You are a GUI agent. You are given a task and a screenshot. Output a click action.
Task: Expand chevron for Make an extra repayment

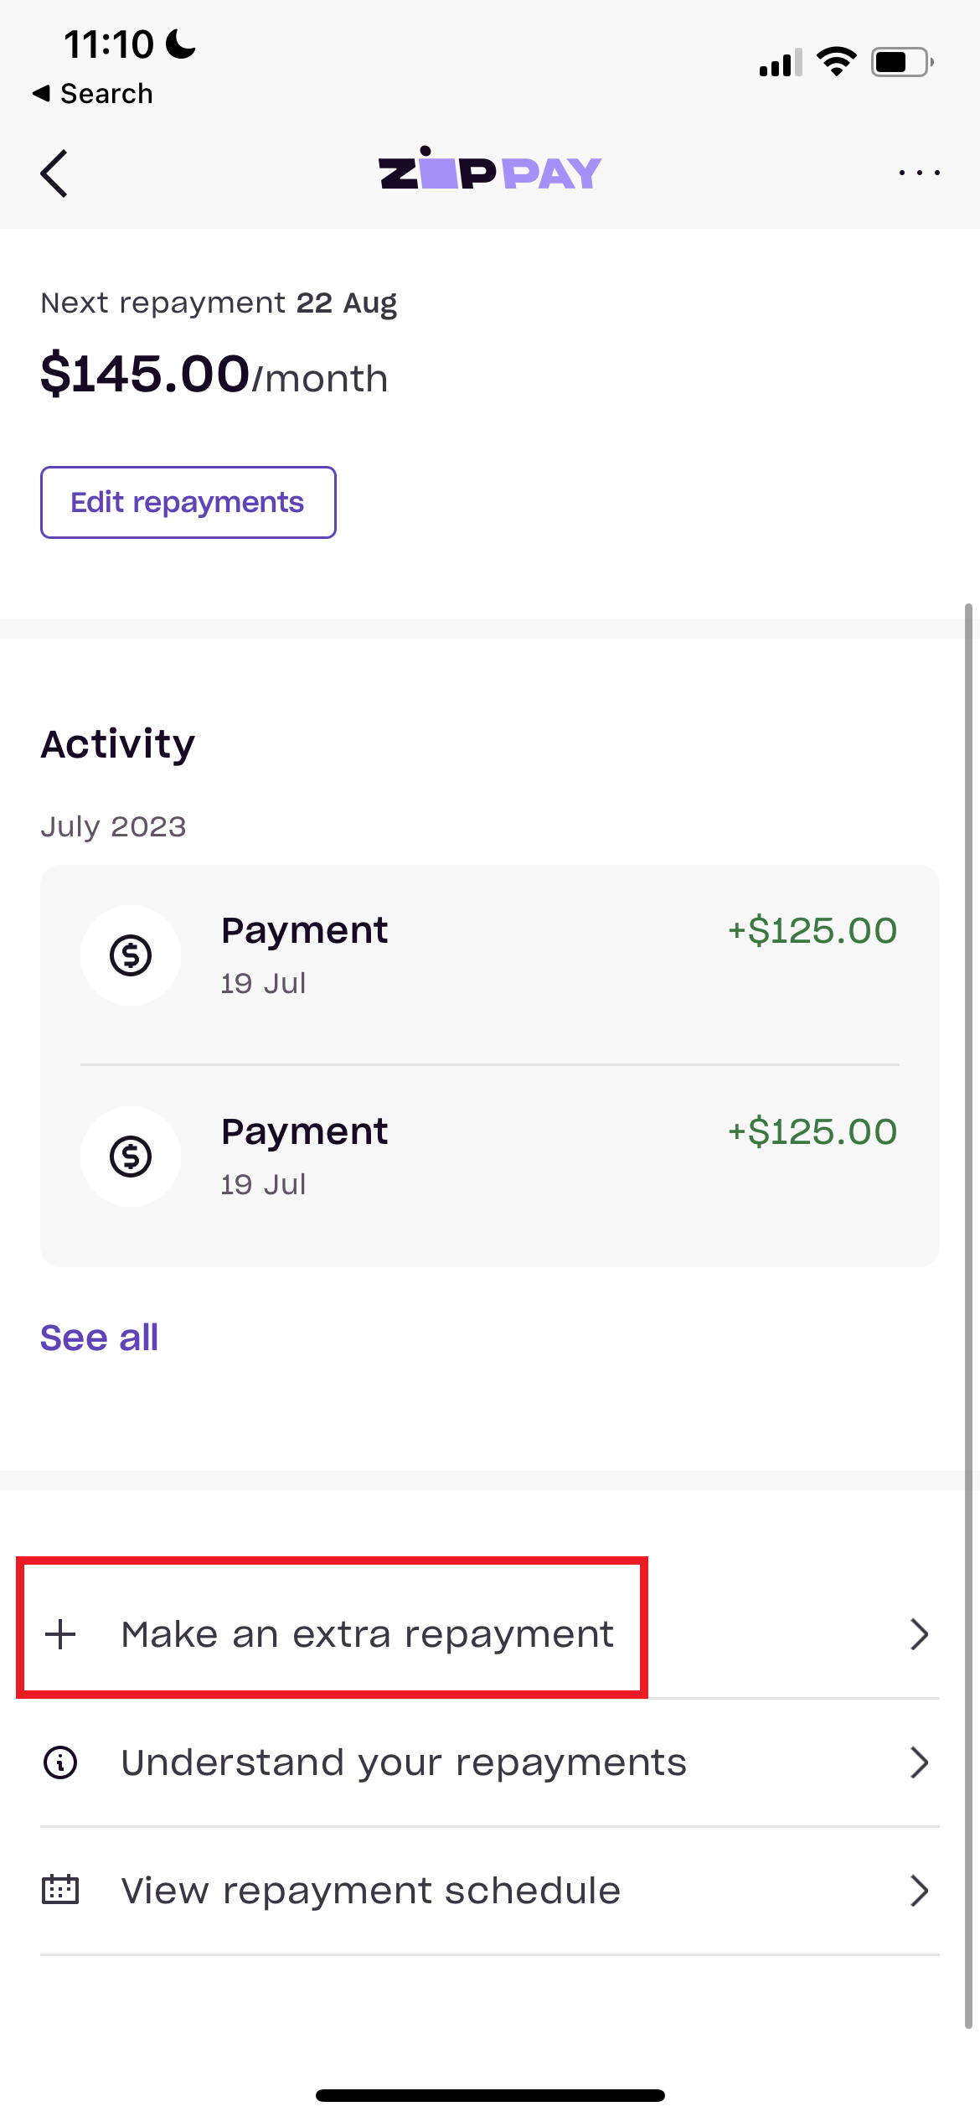pyautogui.click(x=919, y=1634)
